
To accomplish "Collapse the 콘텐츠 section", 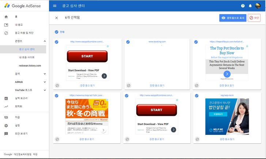I will tap(45, 41).
